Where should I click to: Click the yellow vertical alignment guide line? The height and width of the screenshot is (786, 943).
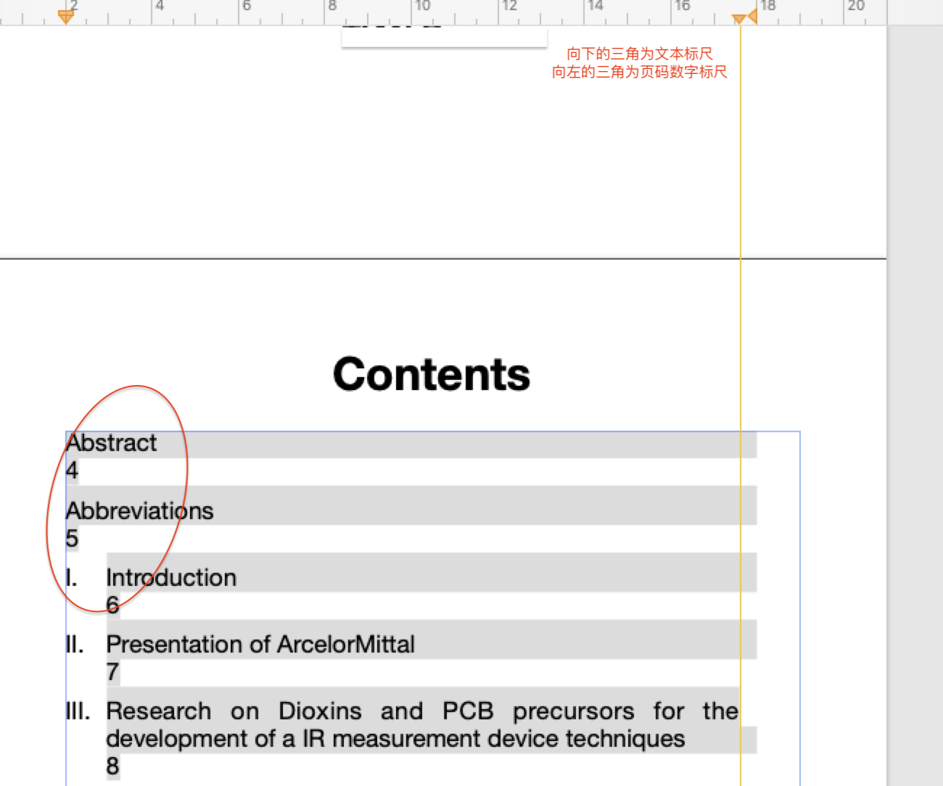pyautogui.click(x=740, y=326)
